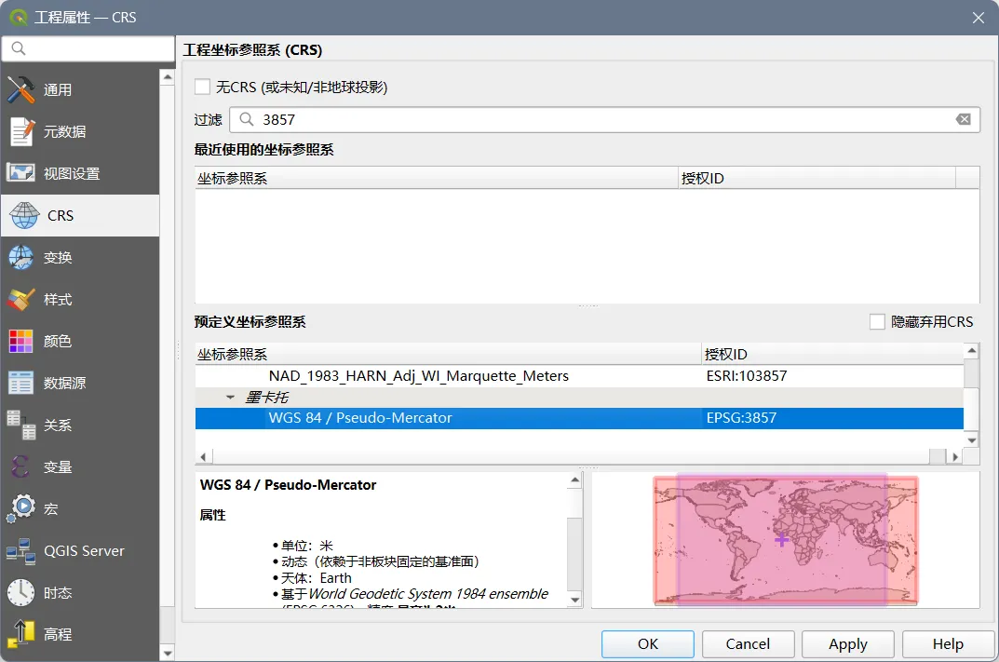
Task: Click the world map extent preview
Action: coord(786,540)
